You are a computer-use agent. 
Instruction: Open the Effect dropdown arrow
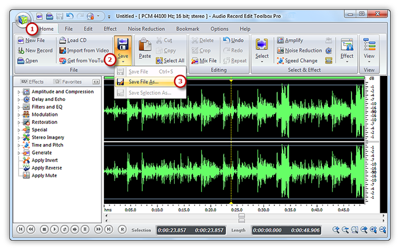pos(347,62)
